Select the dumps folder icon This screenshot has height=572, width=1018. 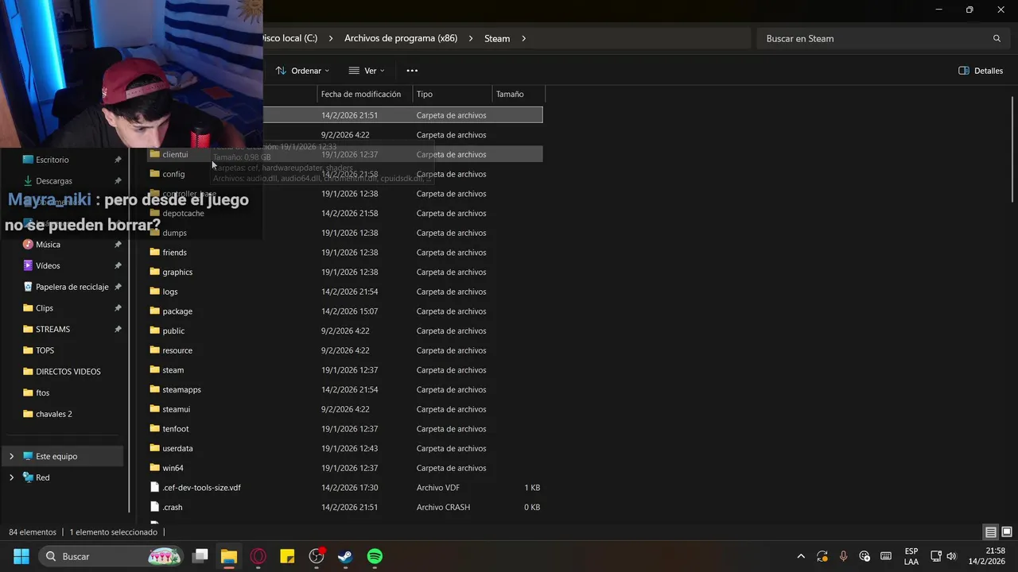coord(155,233)
